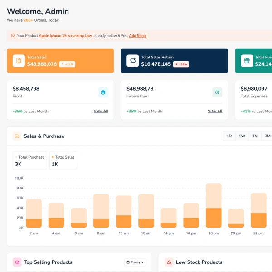Open View All for Profit
Screen dimensions: 272x272
[101, 111]
